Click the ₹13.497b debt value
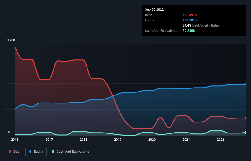The height and width of the screenshot is (161, 251). pos(190,15)
